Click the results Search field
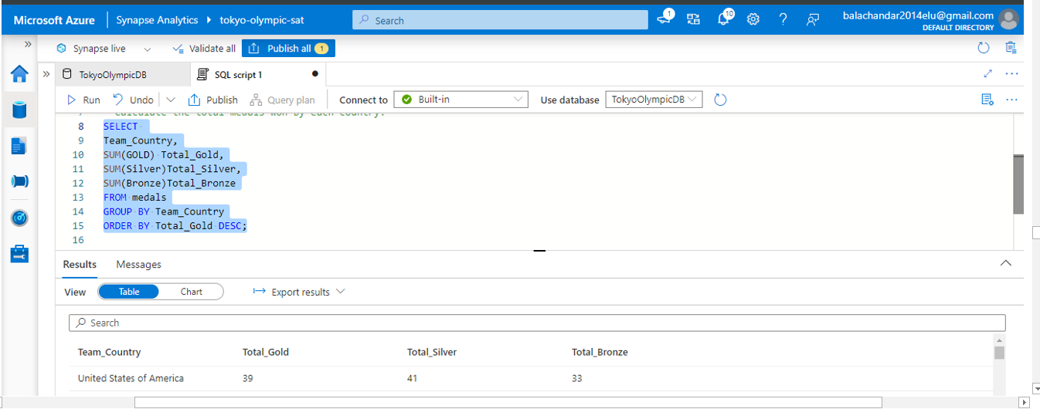The height and width of the screenshot is (409, 1040). pos(537,323)
